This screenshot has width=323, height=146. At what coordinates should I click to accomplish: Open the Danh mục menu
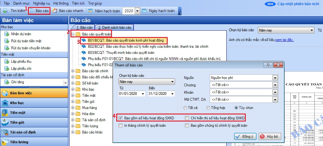click(22, 3)
